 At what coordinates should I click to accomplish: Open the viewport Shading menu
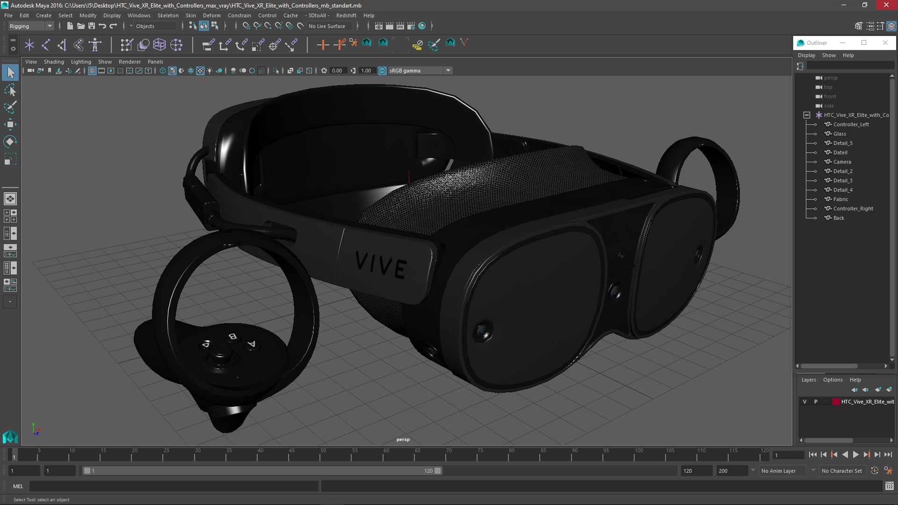(54, 62)
